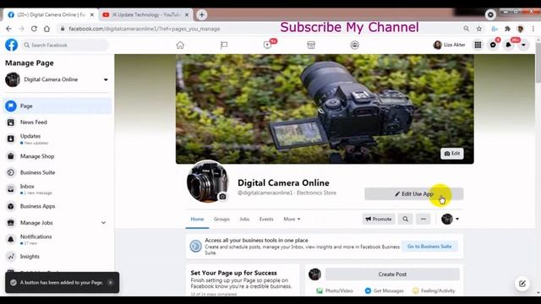Screen dimensions: 541x304
Task: Focus the Search Facebook field
Action: (x=65, y=45)
